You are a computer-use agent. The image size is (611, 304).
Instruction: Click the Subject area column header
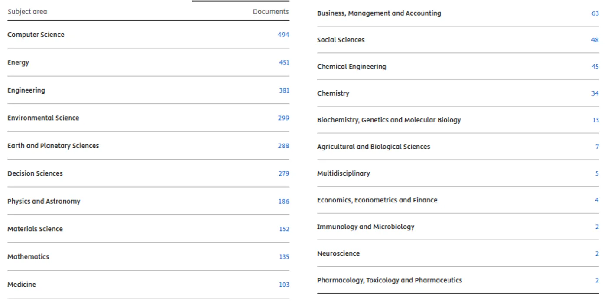[x=27, y=12]
